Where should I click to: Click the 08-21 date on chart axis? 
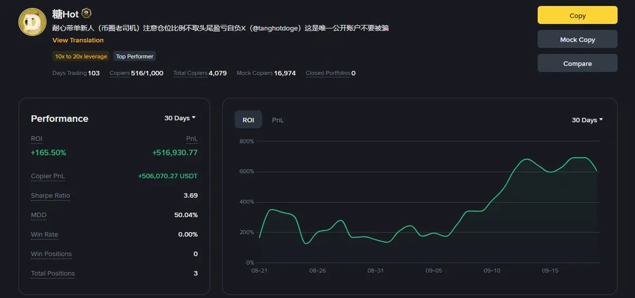pos(259,270)
